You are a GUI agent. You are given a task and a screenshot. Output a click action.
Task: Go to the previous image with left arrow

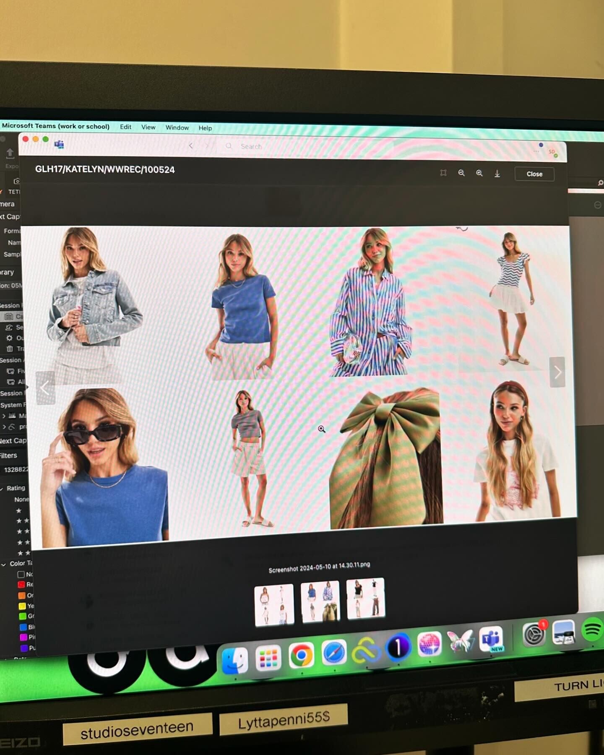pyautogui.click(x=45, y=388)
